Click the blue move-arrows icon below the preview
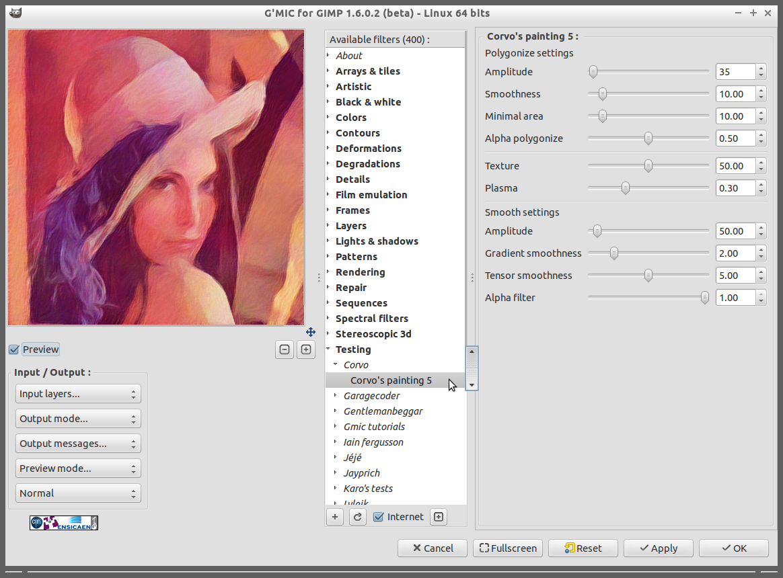The height and width of the screenshot is (578, 783). pos(311,332)
